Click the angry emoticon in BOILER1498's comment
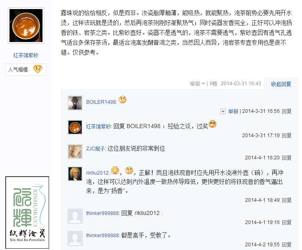Viewport: 302px width, 250px height. [x=123, y=100]
